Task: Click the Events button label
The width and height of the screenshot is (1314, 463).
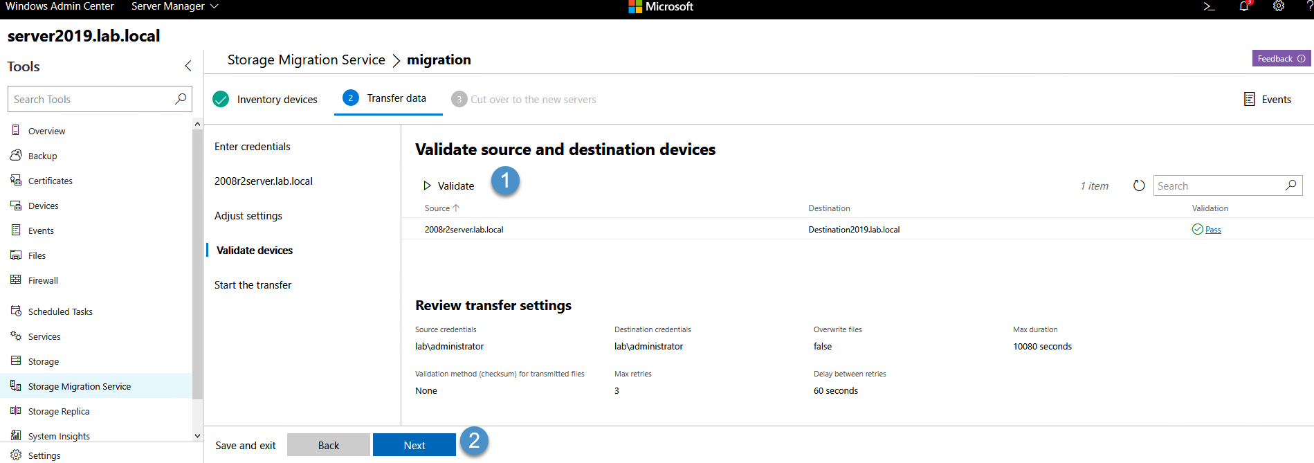Action: (x=1277, y=99)
